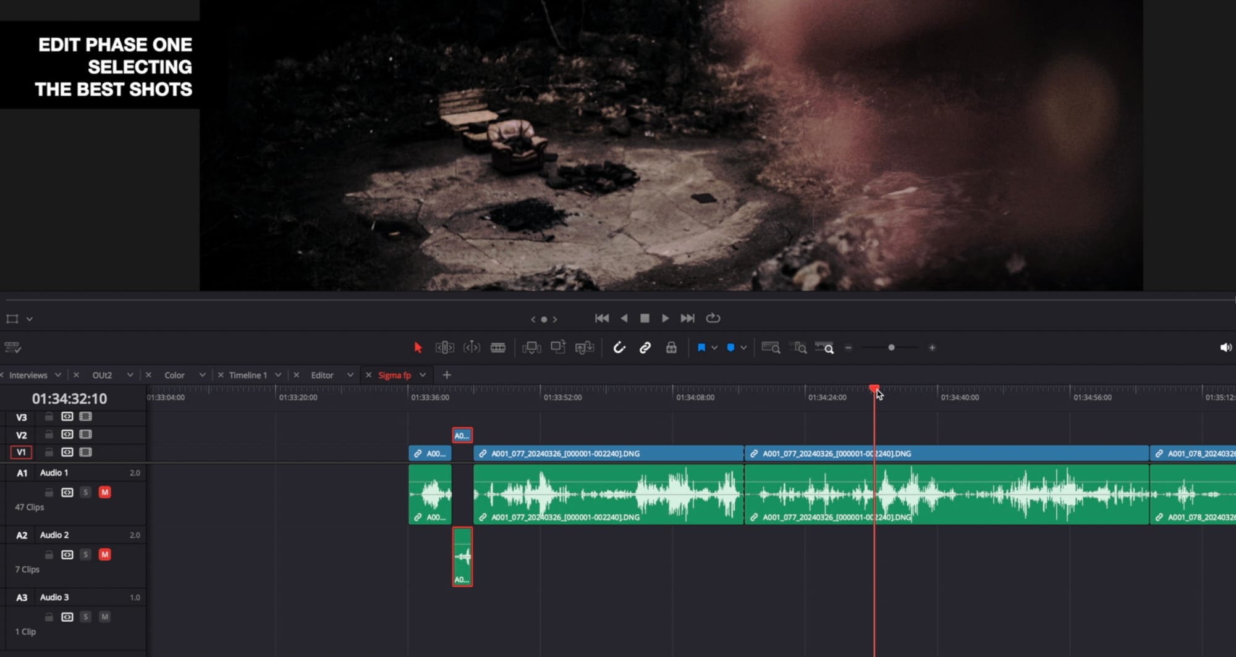Unmute the Audio 2 track
The width and height of the screenshot is (1236, 657).
[105, 554]
